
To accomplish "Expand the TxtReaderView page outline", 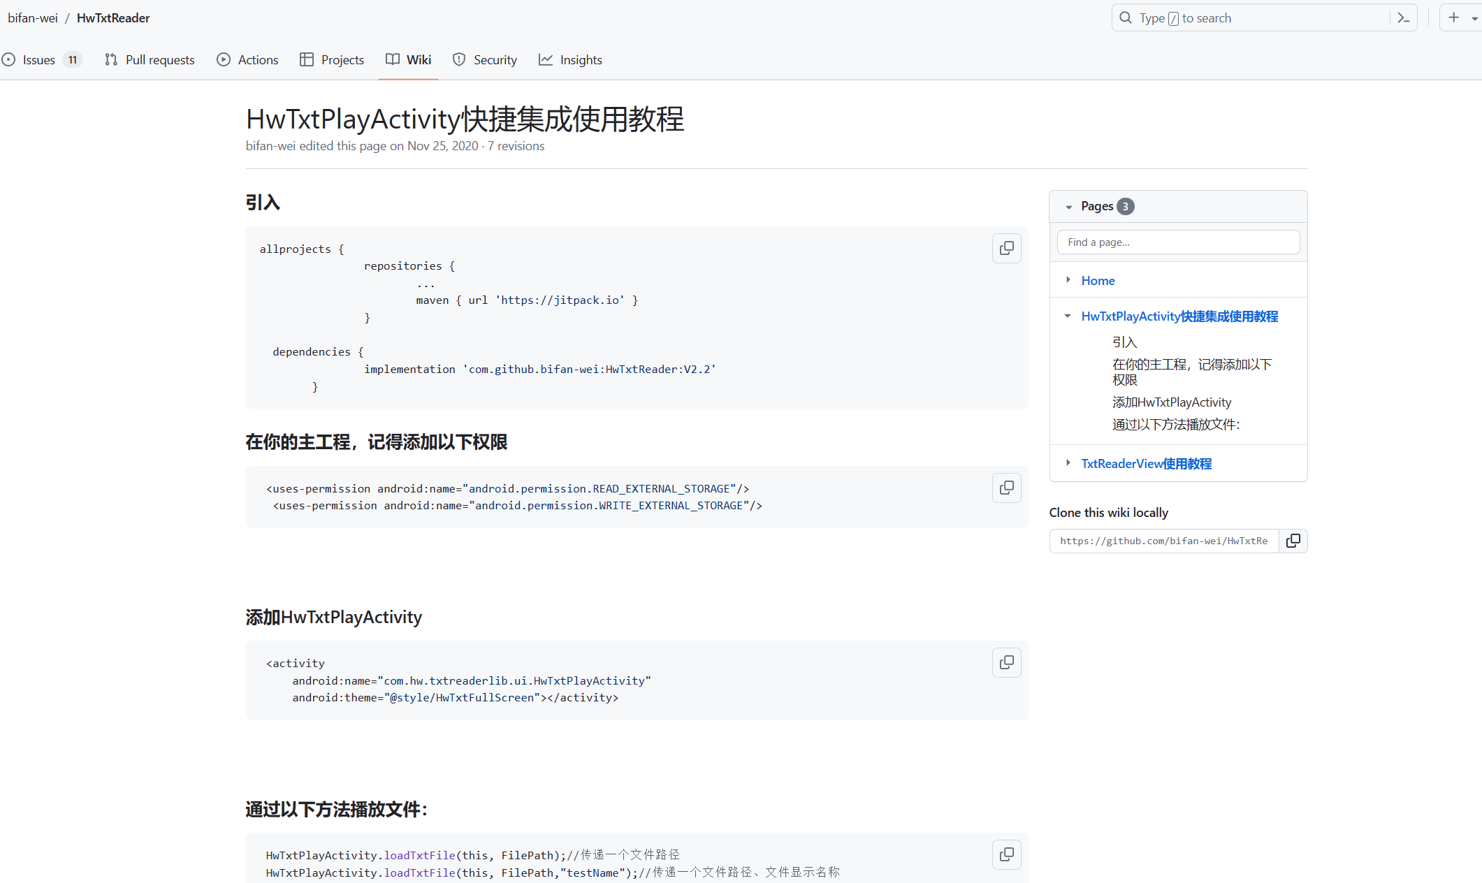I will [1068, 462].
